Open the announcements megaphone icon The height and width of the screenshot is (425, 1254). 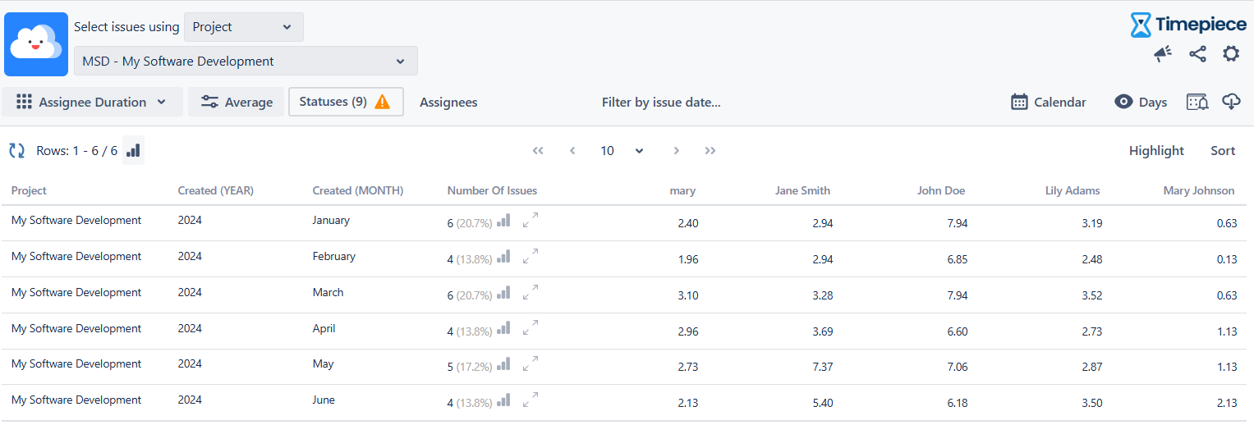[1163, 54]
